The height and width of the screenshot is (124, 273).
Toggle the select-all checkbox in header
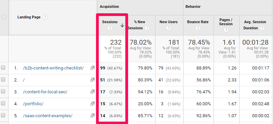tap(3, 17)
